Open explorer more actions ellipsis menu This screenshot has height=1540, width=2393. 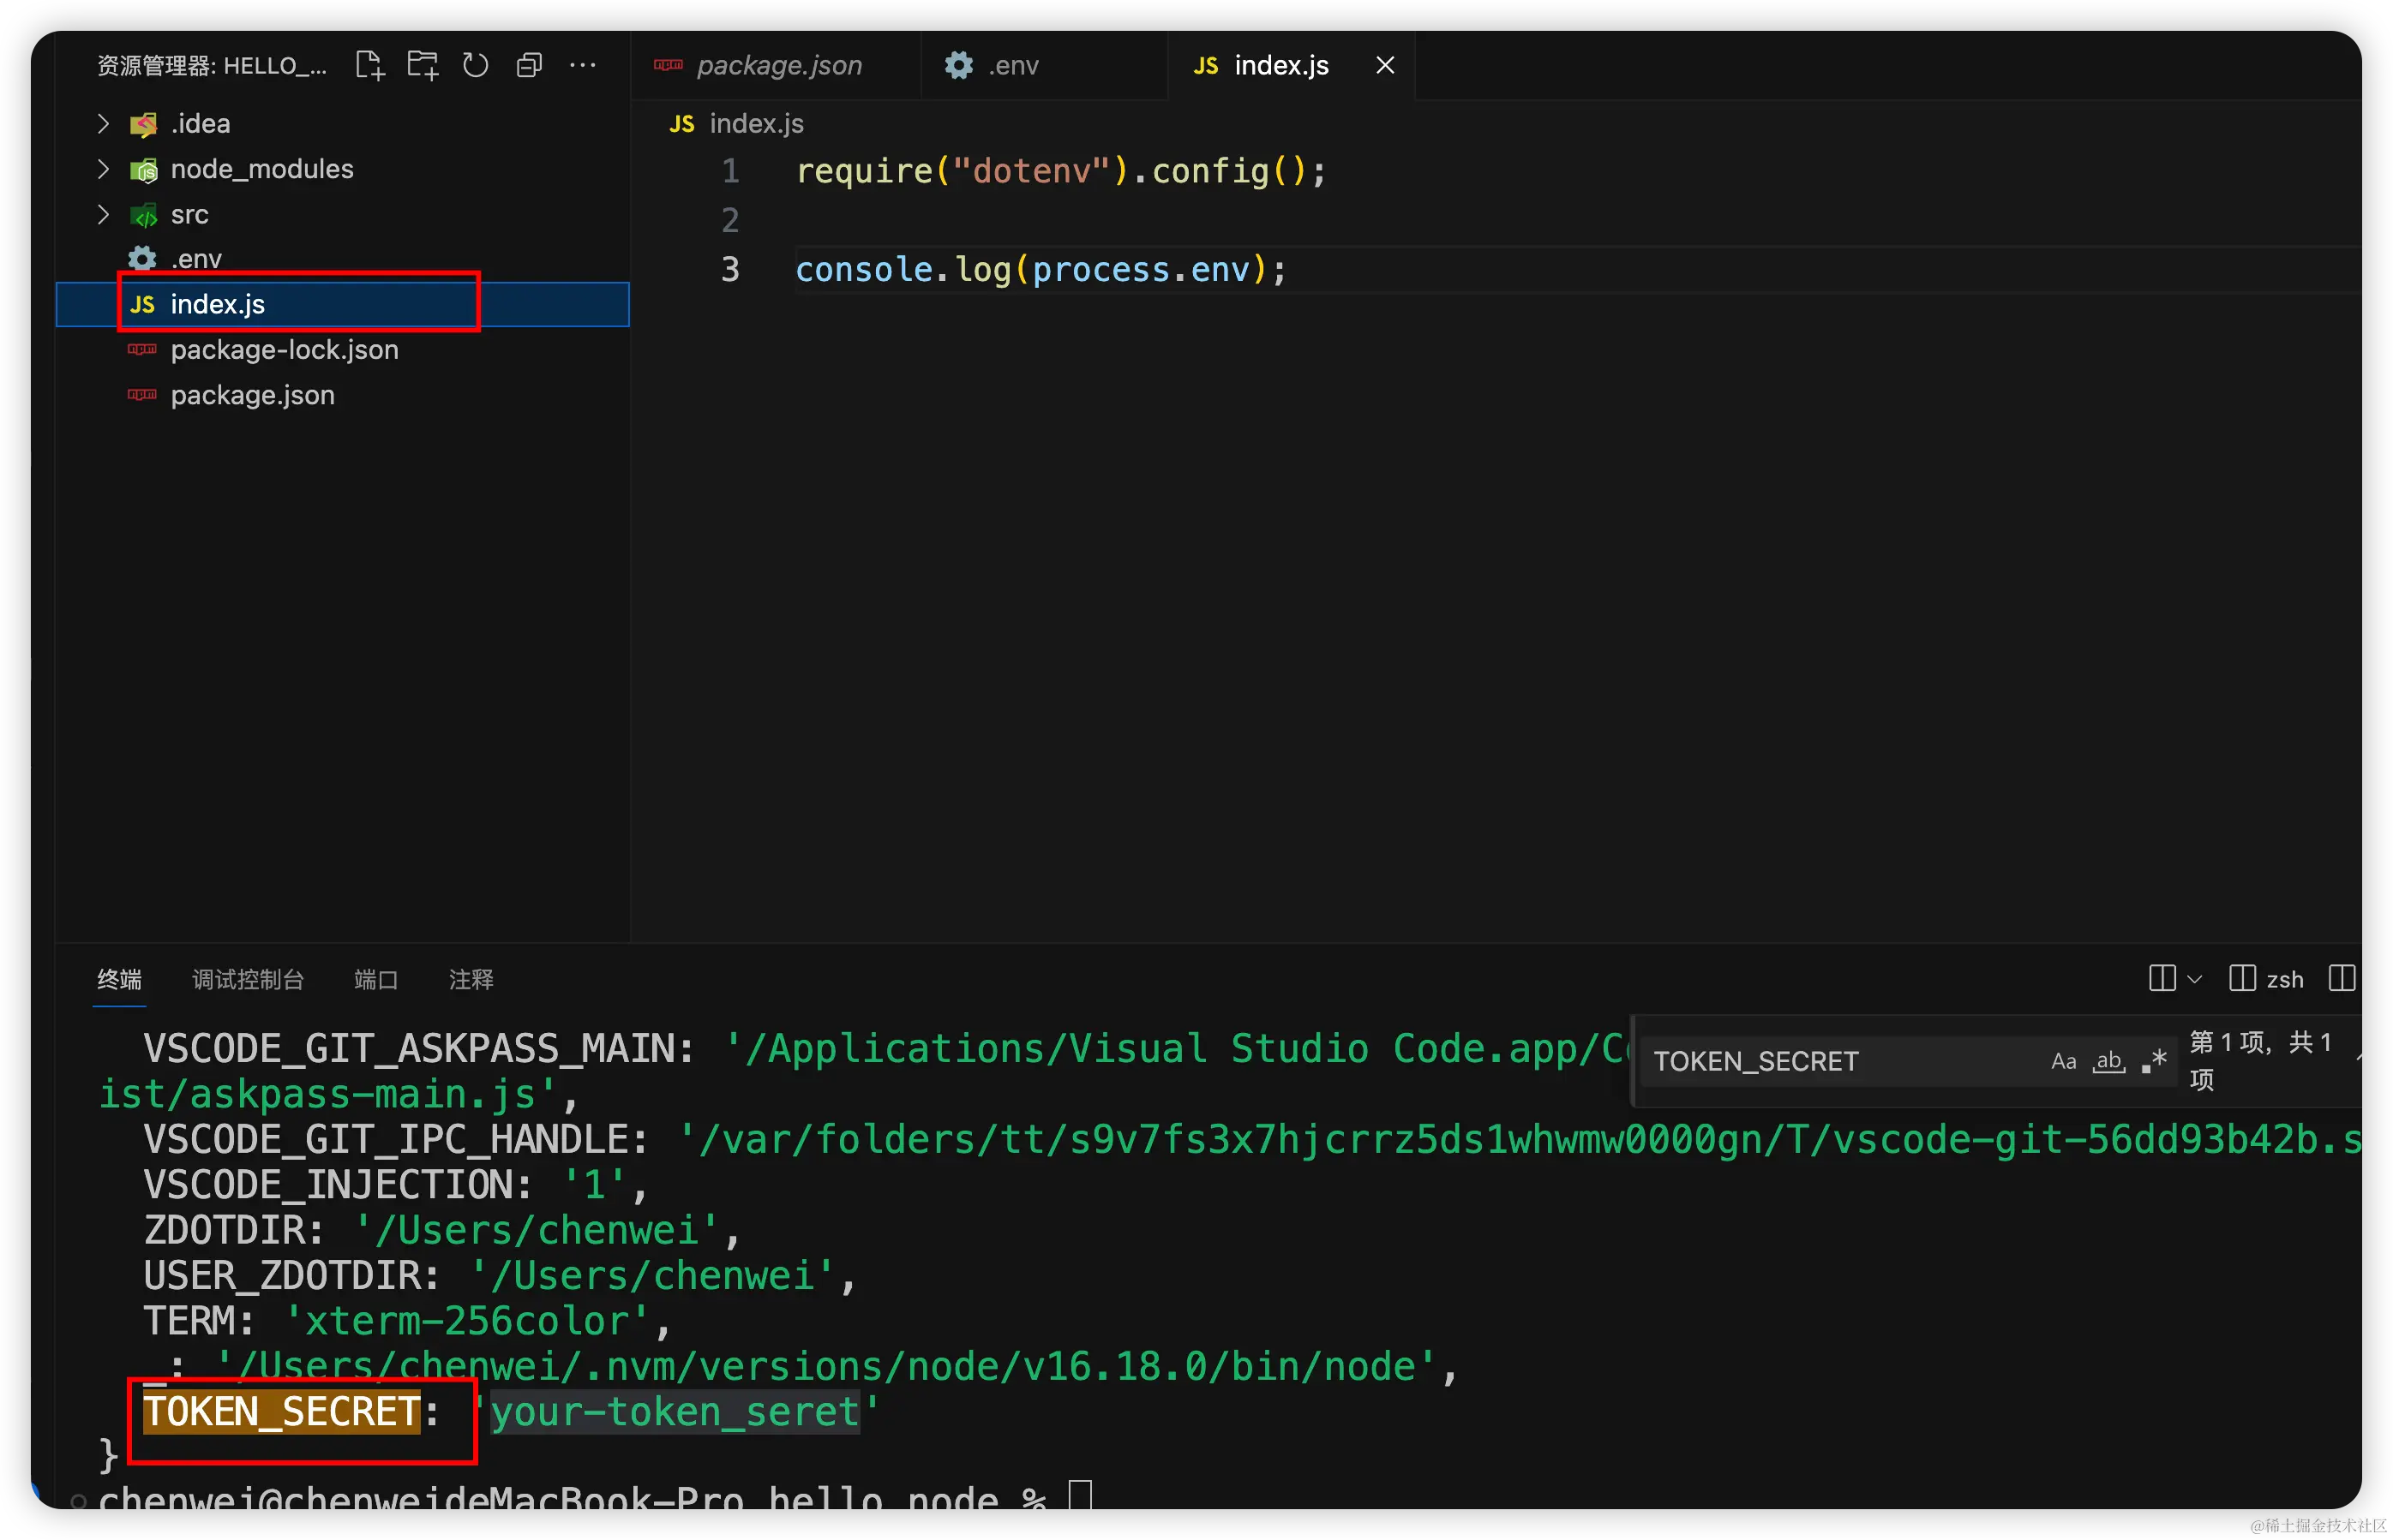[x=582, y=66]
